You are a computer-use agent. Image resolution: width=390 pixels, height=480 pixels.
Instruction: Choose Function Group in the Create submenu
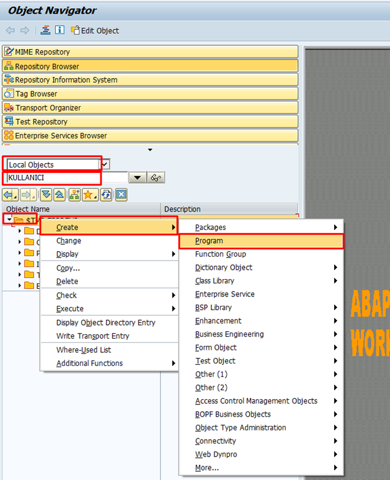pyautogui.click(x=220, y=254)
